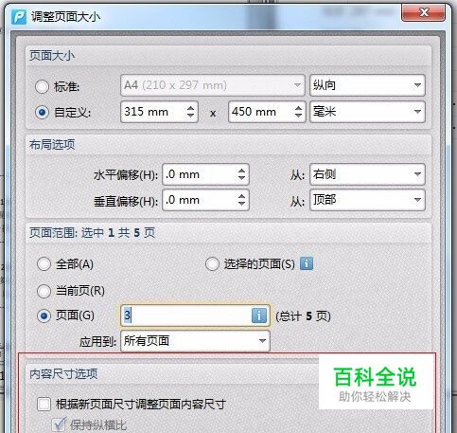The height and width of the screenshot is (433, 457).
Task: Choose the 全部(A) page range option
Action: [44, 264]
